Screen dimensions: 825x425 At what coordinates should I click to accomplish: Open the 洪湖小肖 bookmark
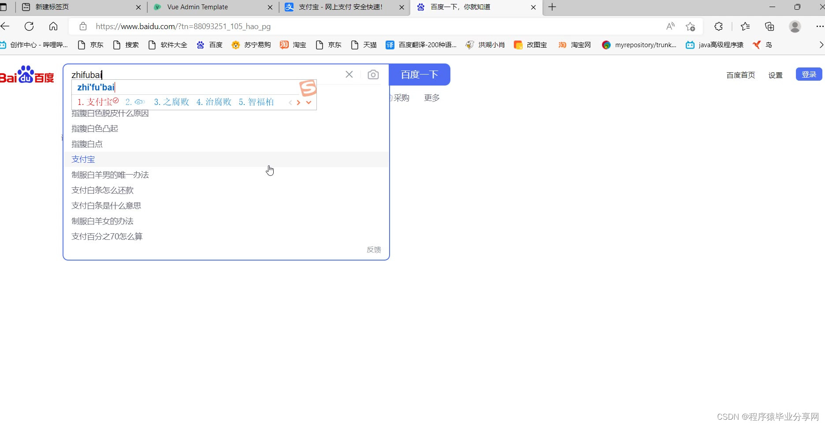[x=485, y=45]
